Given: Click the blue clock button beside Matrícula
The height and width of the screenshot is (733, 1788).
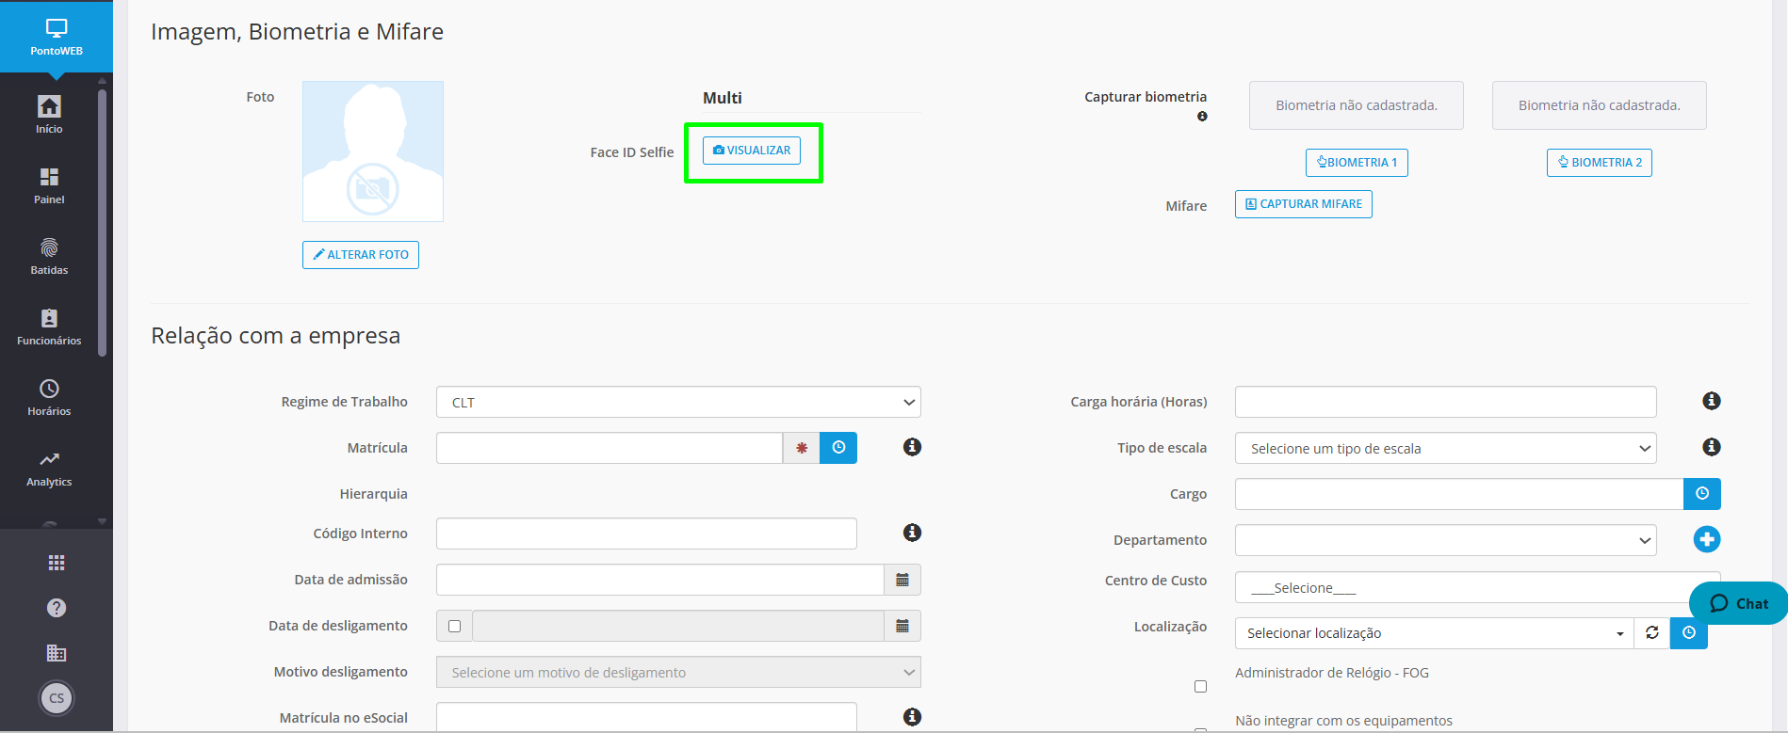Looking at the screenshot, I should (x=838, y=448).
